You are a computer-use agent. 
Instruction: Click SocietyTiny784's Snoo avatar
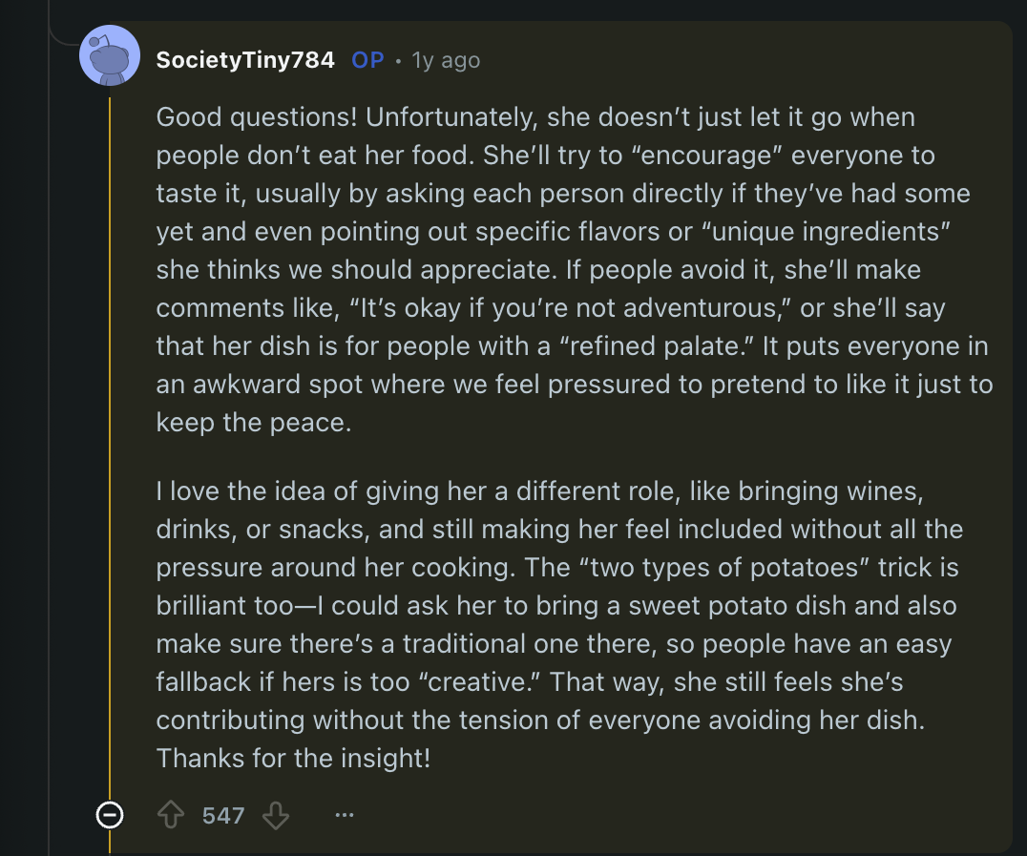(110, 56)
